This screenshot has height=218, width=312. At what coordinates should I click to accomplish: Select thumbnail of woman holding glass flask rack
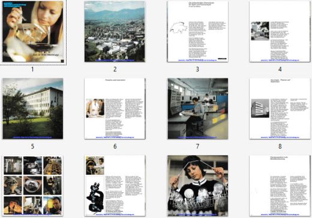point(198,186)
